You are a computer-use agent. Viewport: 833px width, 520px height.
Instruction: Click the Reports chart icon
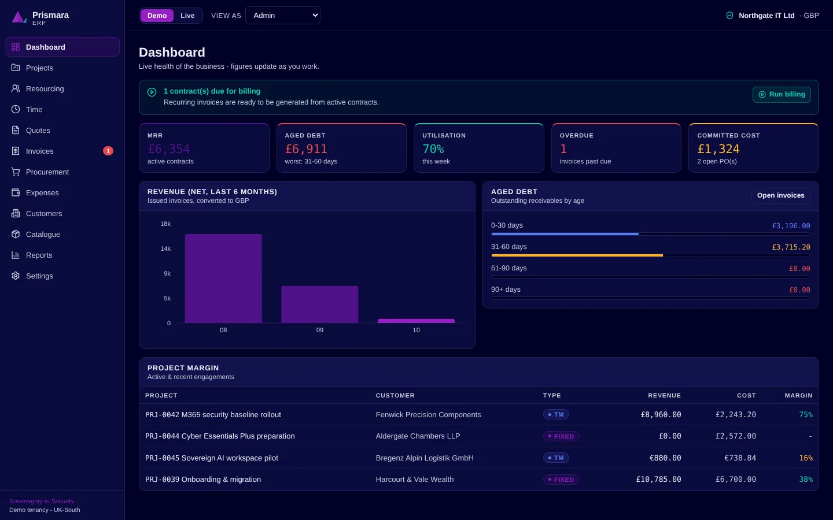(x=16, y=255)
